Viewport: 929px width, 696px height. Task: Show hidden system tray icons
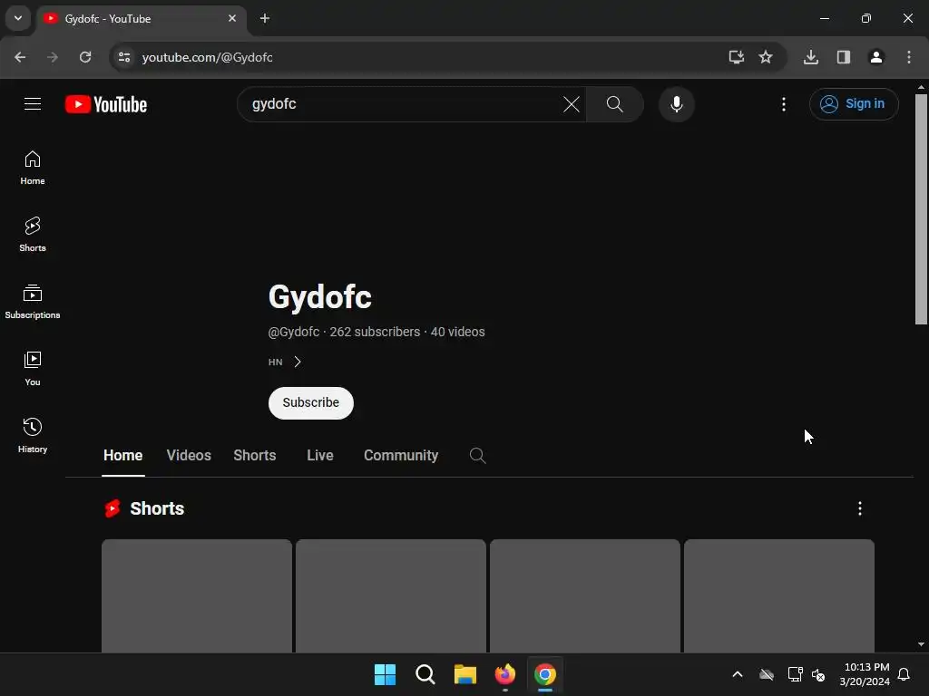pos(737,674)
